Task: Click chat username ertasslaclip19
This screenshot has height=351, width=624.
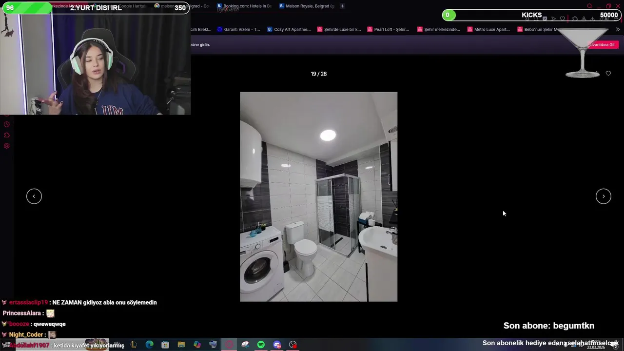Action: pos(28,302)
